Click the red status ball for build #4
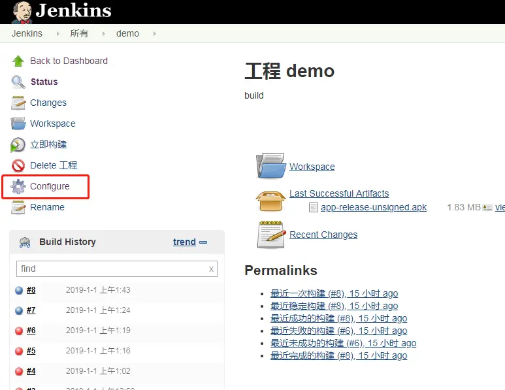This screenshot has width=505, height=390. click(x=19, y=372)
